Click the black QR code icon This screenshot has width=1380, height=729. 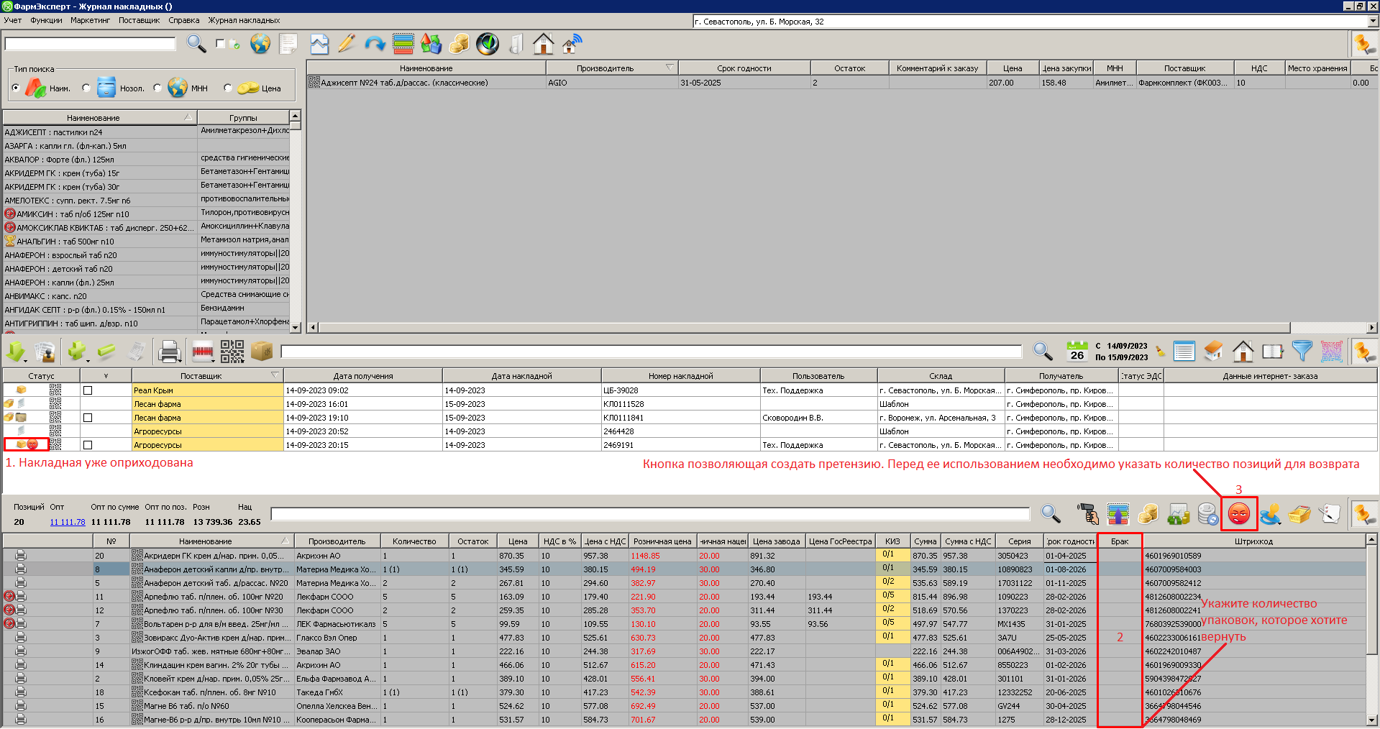point(232,352)
